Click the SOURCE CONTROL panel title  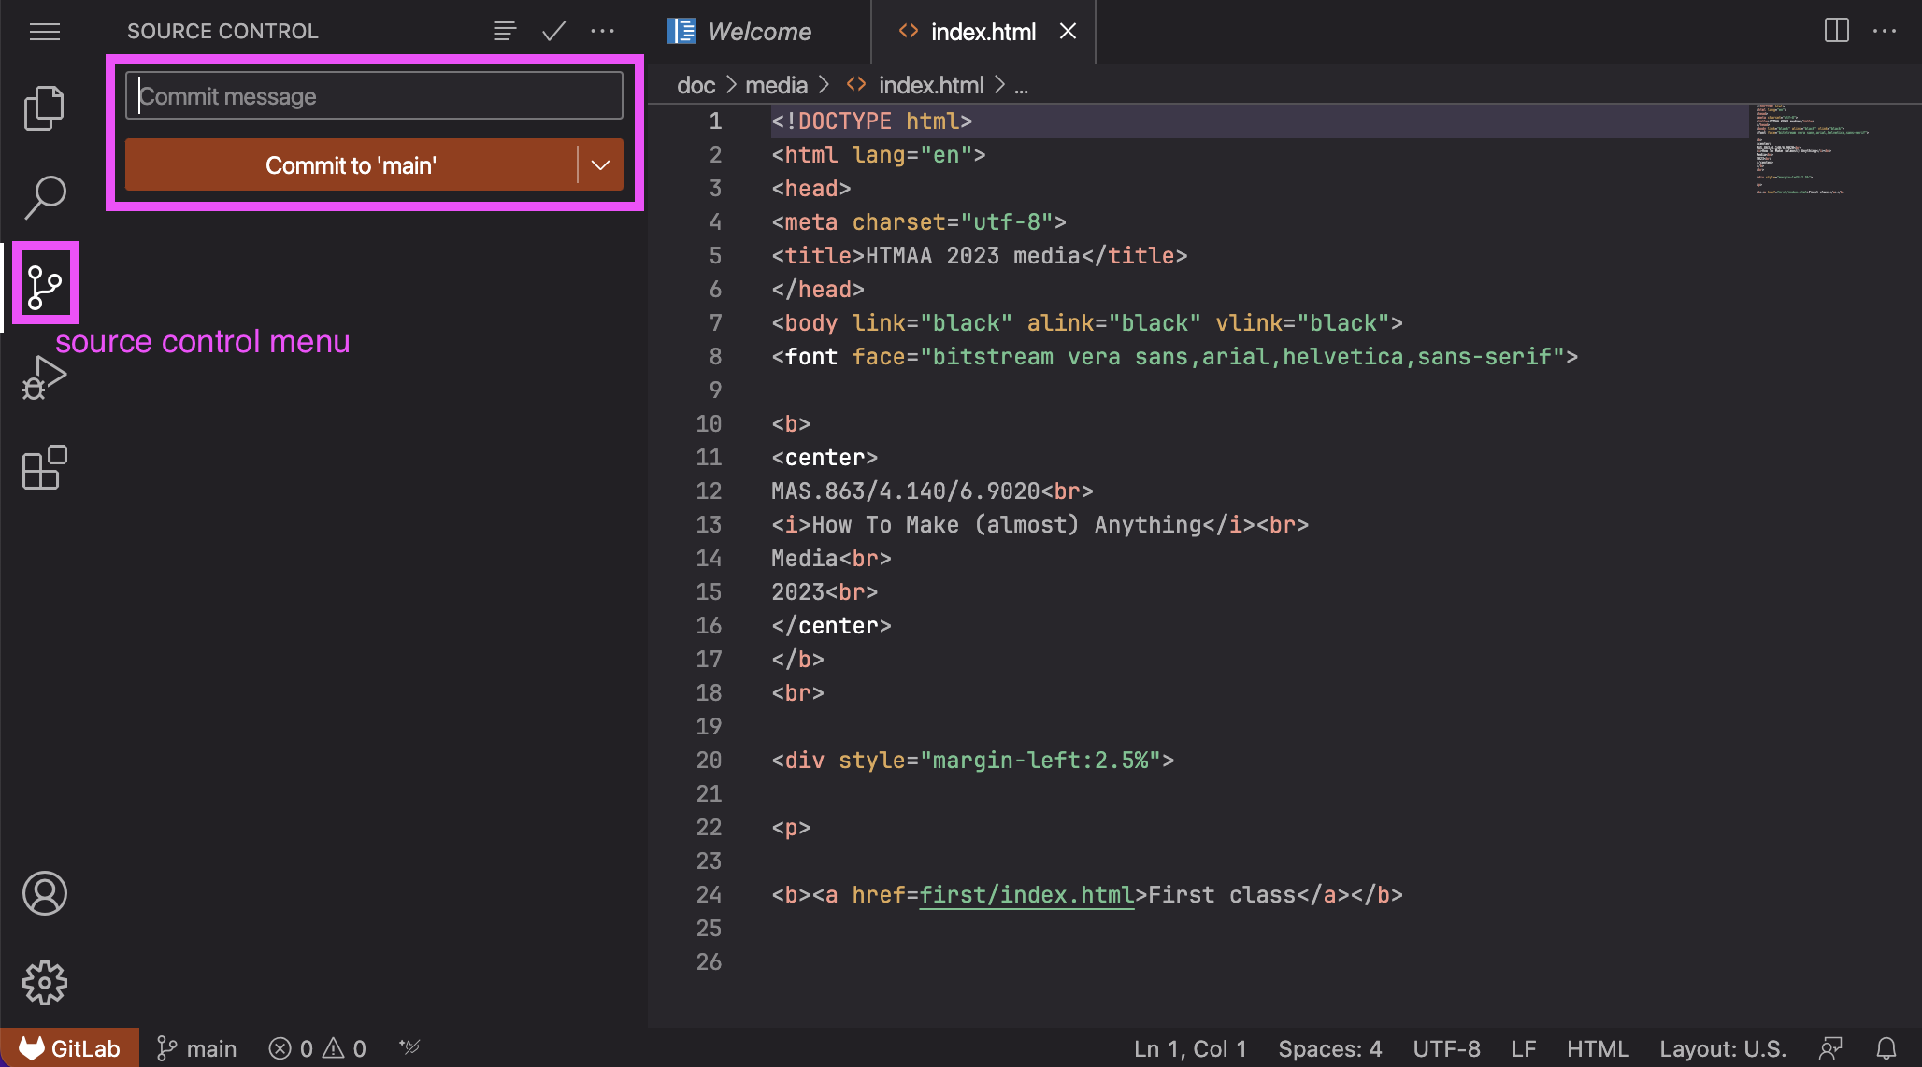(222, 32)
